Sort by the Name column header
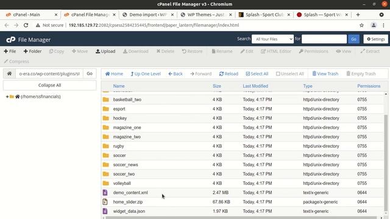Viewport: 390px width, 219px height. [x=119, y=86]
